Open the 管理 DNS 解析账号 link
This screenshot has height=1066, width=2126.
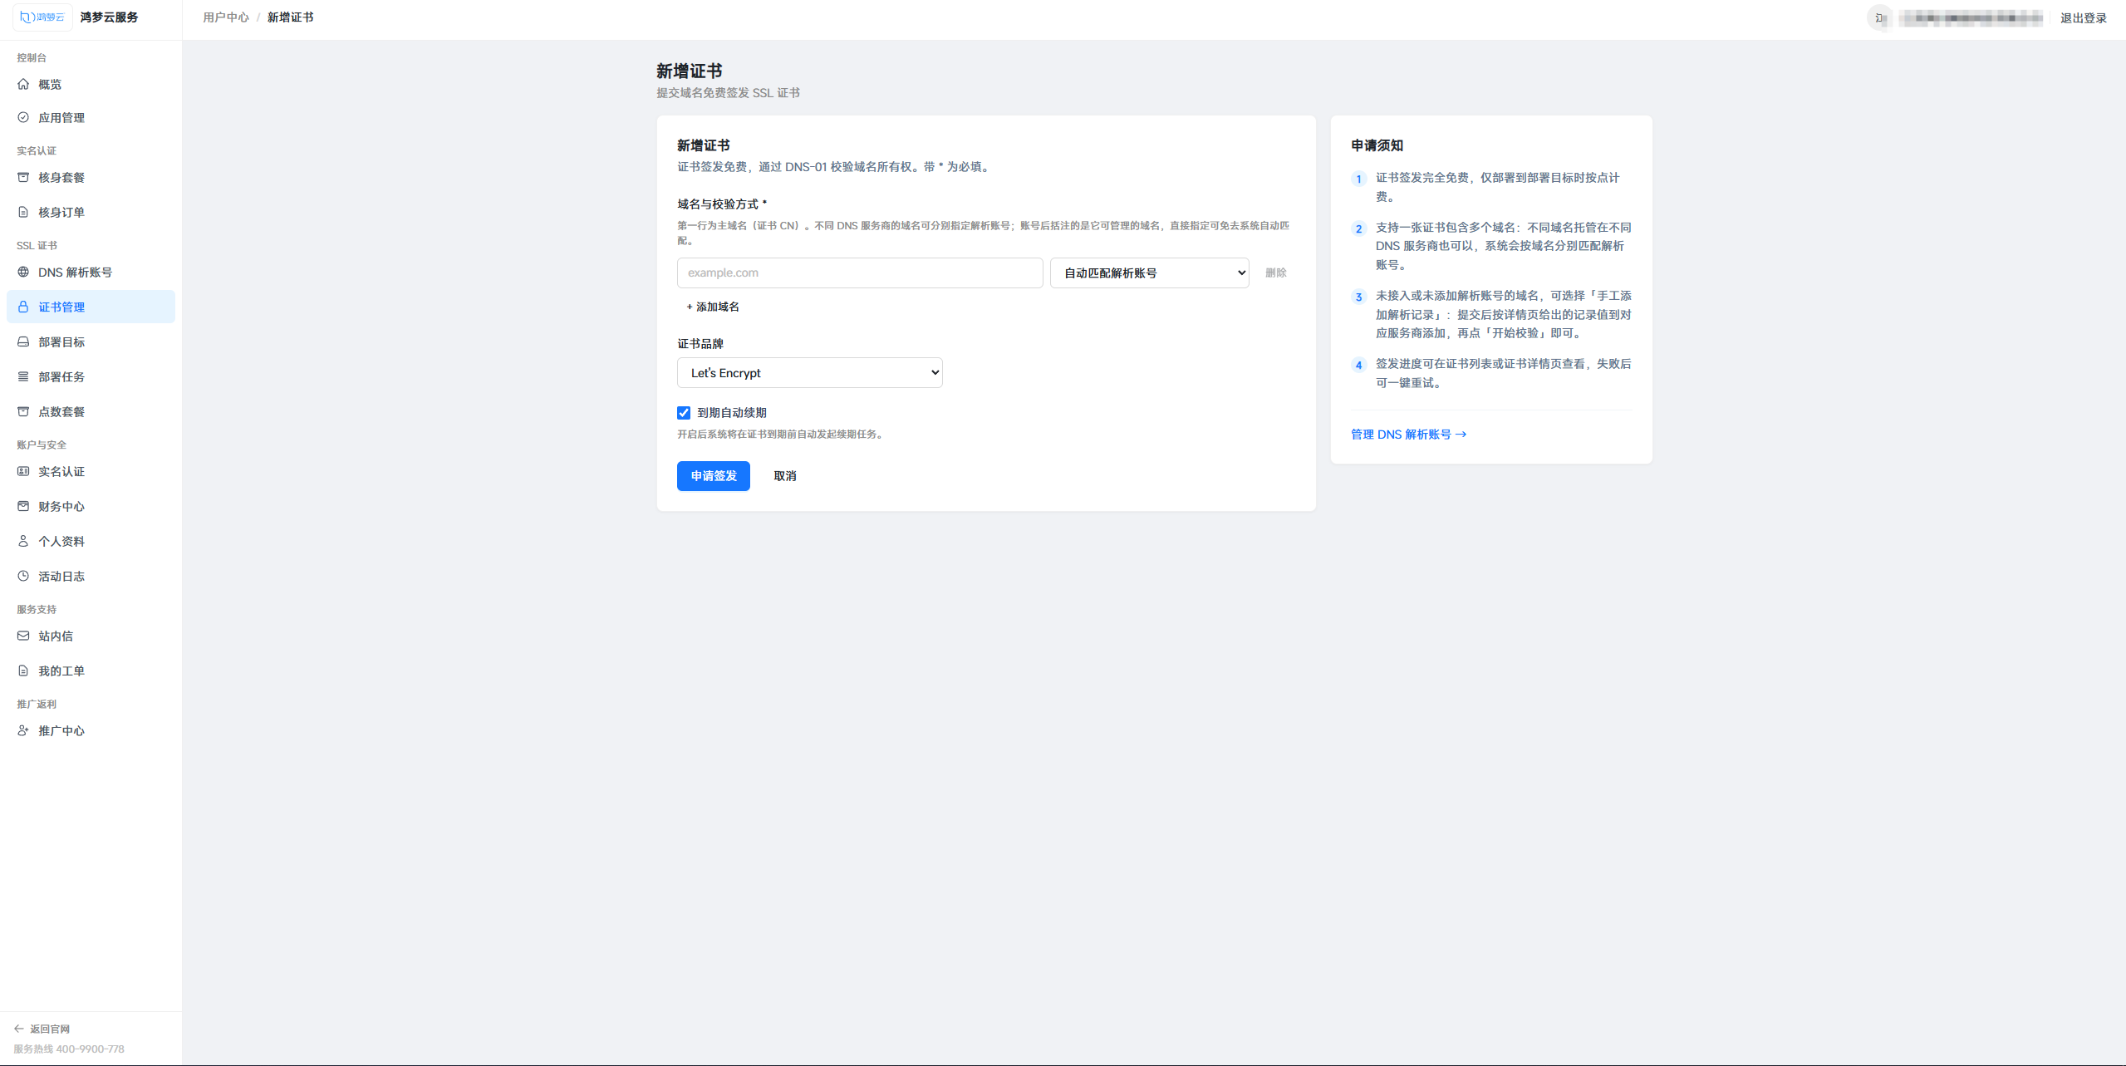coord(1408,435)
